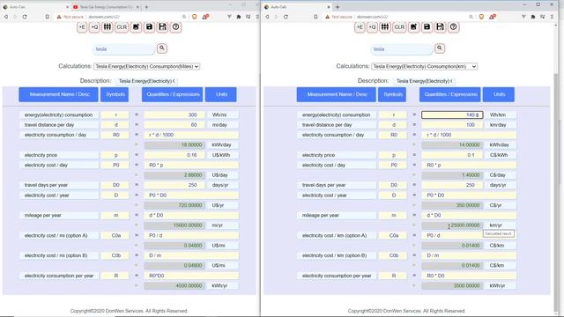Click Quantities / Expressions header in left window
564x317 pixels.
tap(173, 94)
